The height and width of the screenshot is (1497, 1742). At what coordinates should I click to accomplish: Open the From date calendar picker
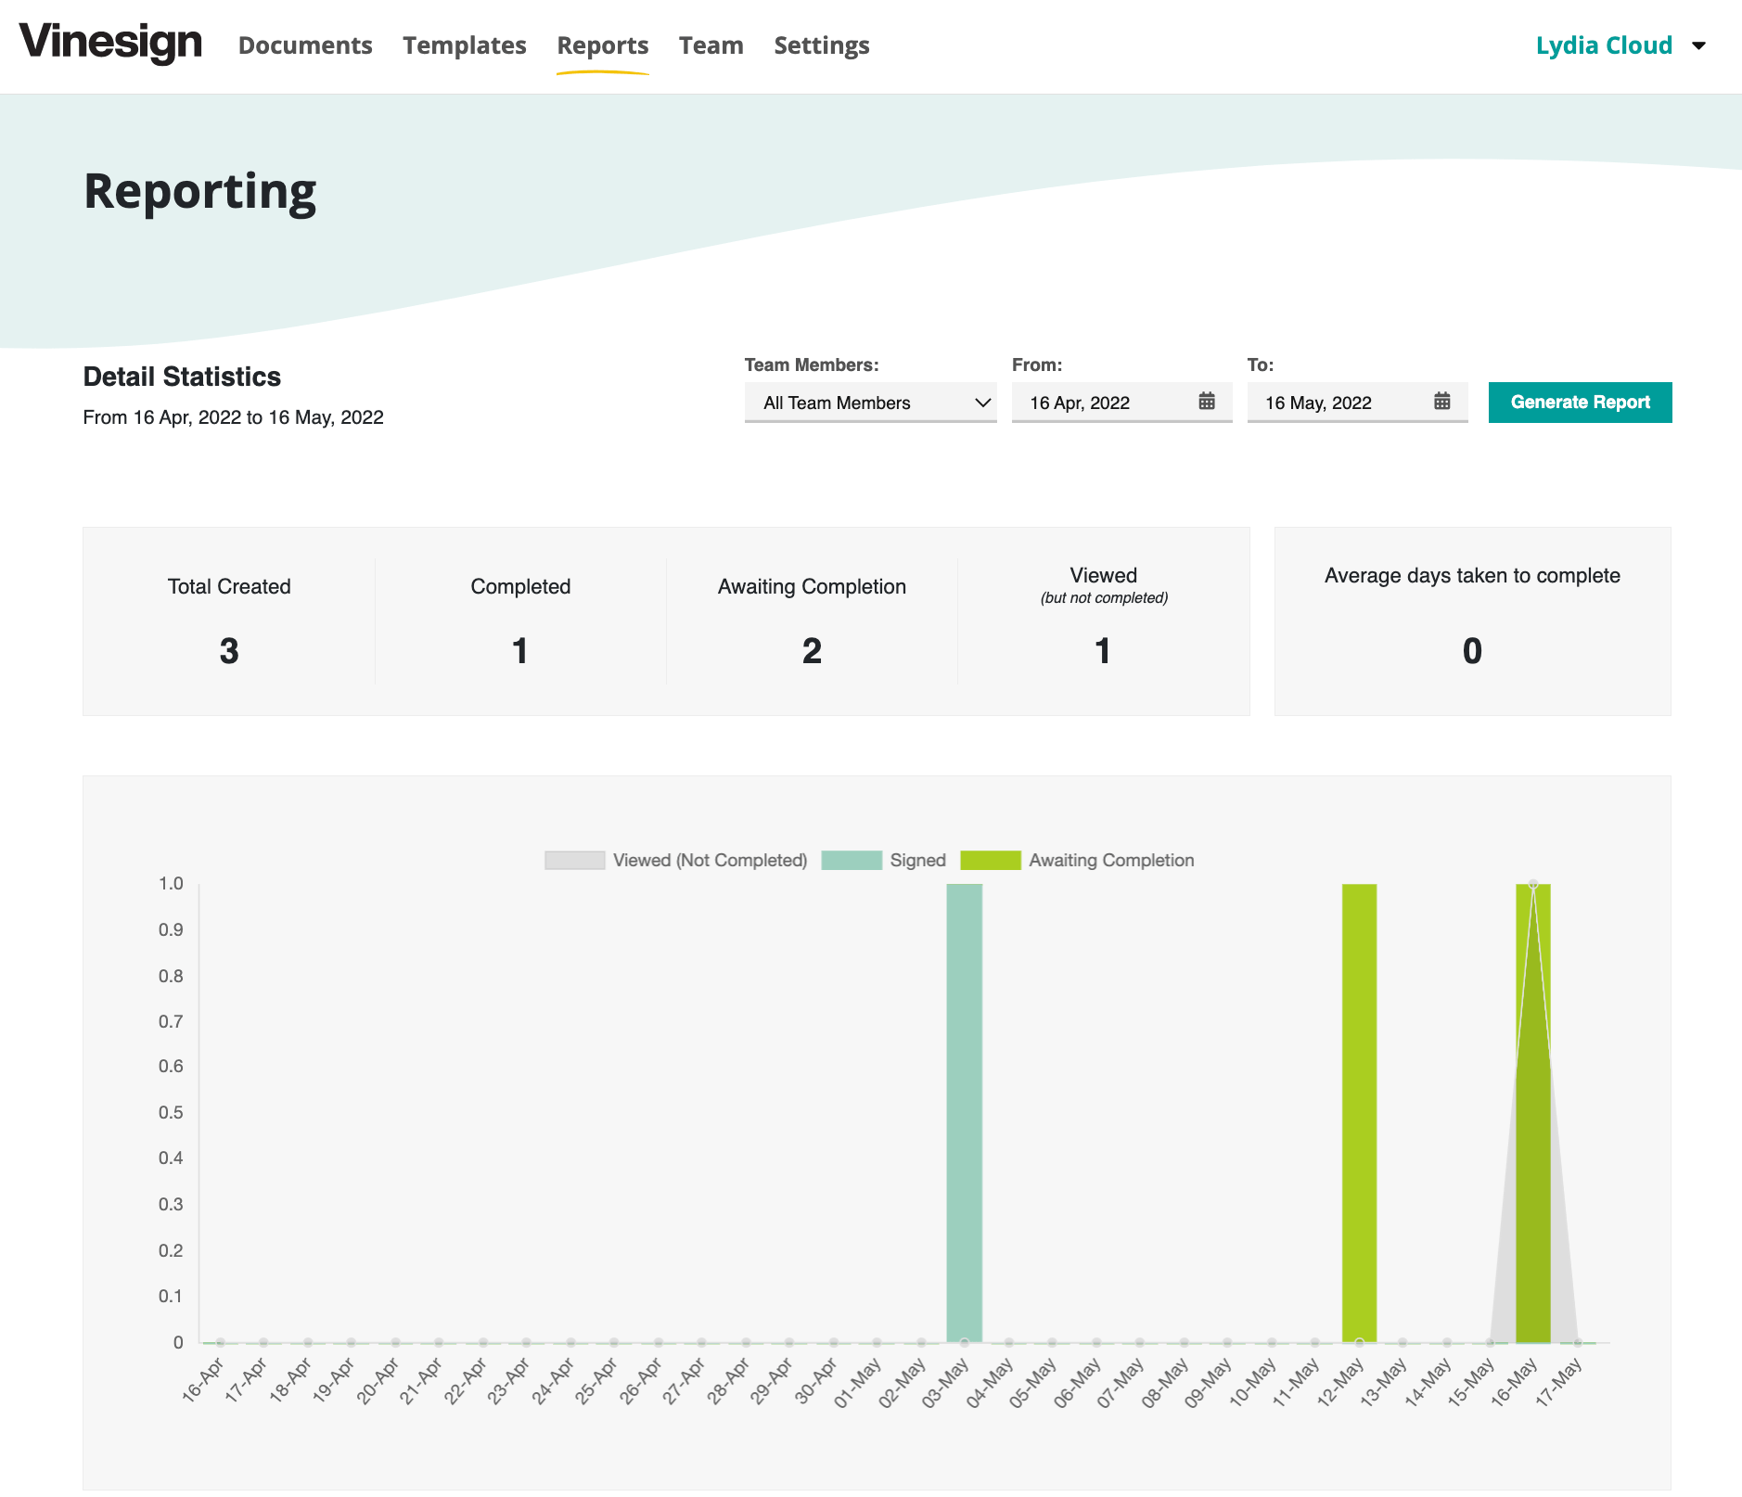pyautogui.click(x=1206, y=401)
